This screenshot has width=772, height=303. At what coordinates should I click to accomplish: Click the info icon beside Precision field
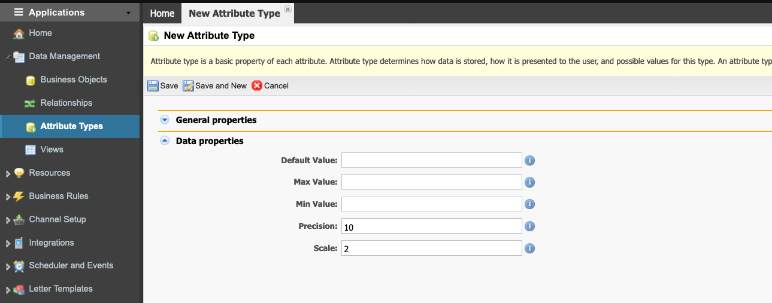[529, 227]
